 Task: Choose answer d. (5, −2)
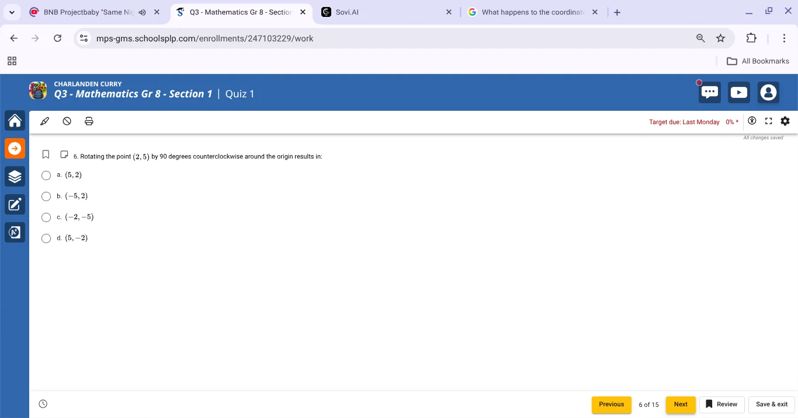pos(46,238)
